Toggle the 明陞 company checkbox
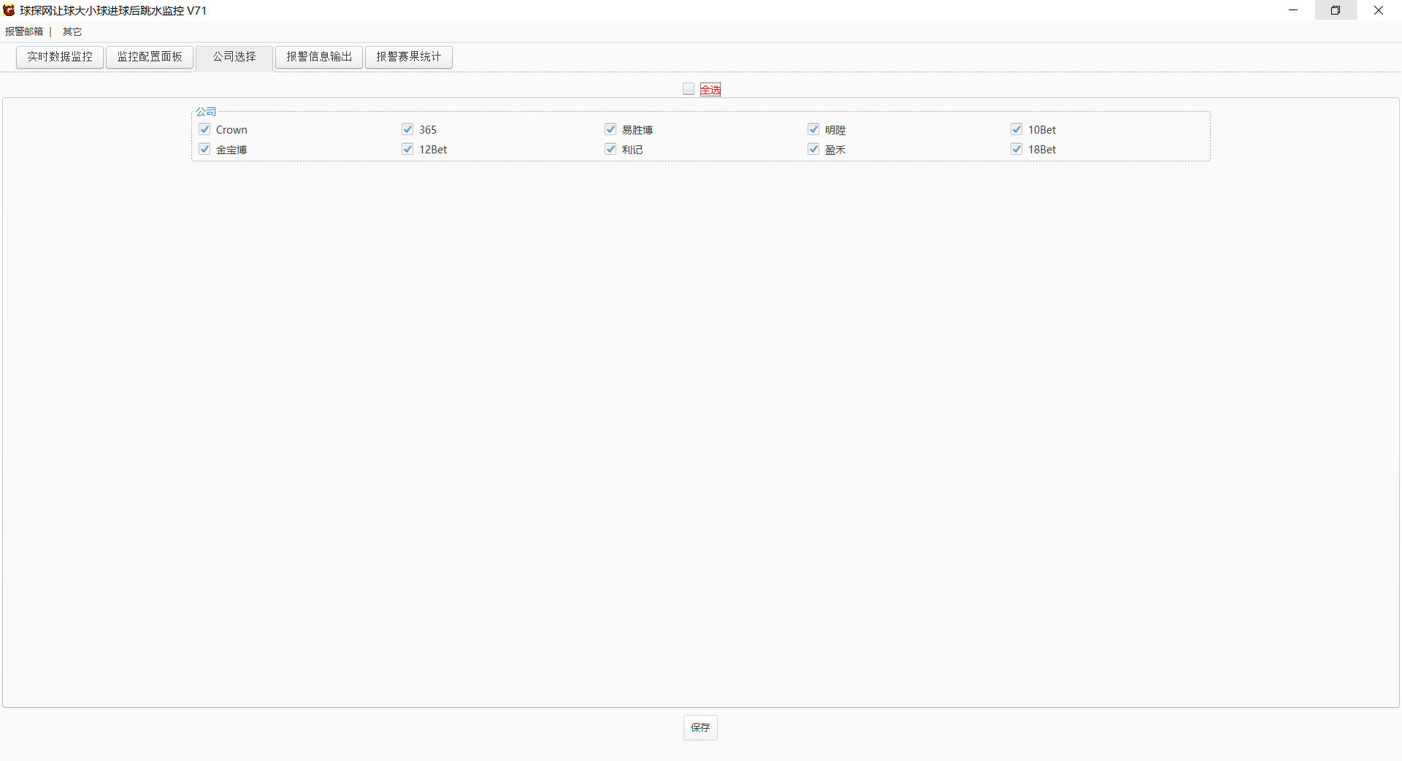The image size is (1402, 761). [813, 129]
